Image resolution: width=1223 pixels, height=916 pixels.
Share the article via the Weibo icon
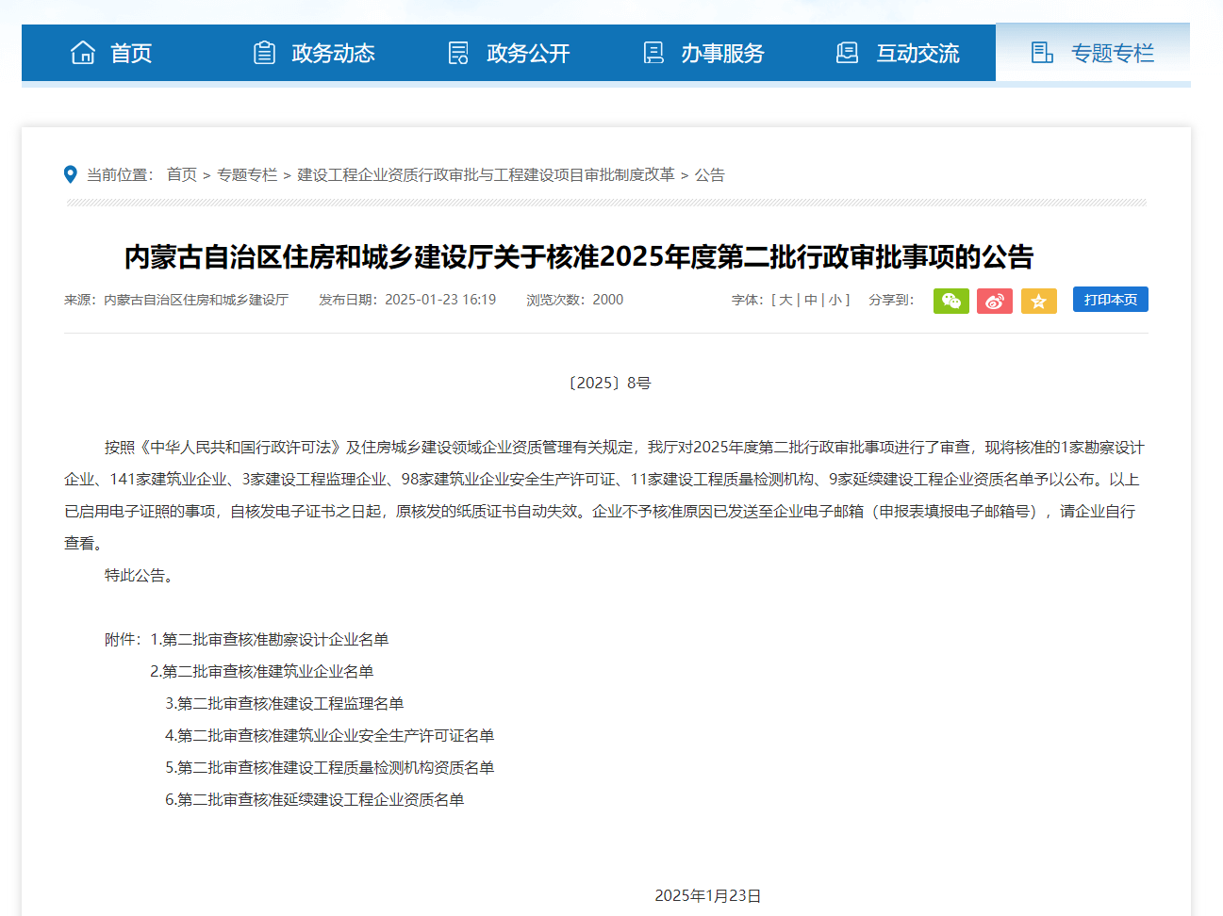(995, 301)
